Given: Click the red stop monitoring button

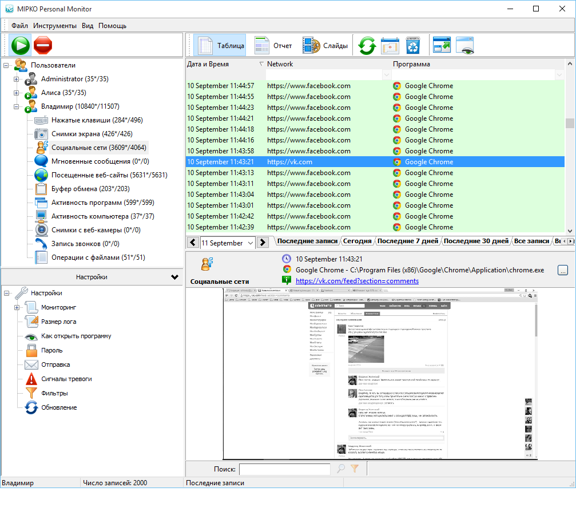Looking at the screenshot, I should 43,45.
